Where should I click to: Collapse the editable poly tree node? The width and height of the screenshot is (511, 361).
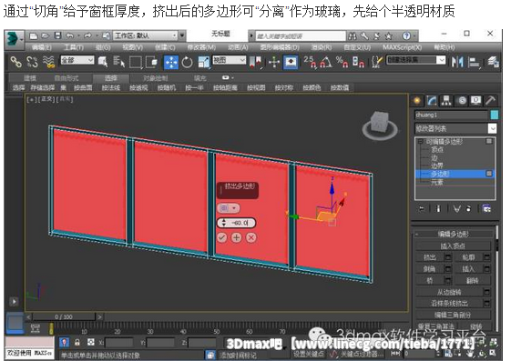click(421, 142)
